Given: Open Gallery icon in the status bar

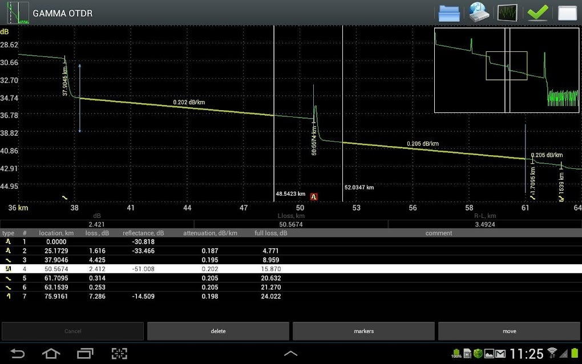Looking at the screenshot, I should pos(489,354).
